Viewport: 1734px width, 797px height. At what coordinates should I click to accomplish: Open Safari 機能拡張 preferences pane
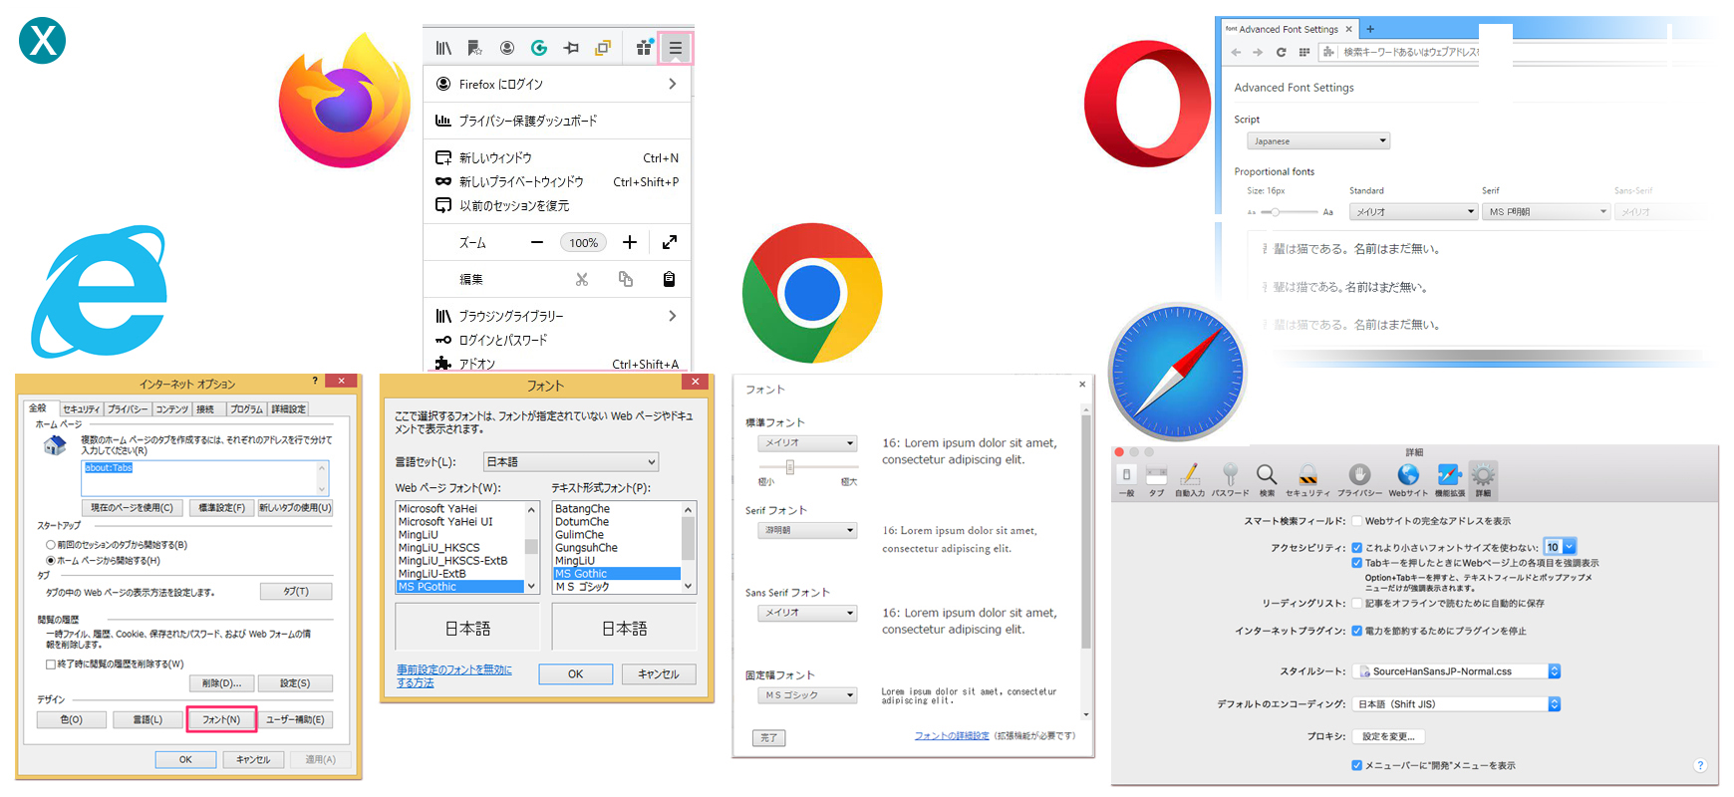pos(1450,479)
